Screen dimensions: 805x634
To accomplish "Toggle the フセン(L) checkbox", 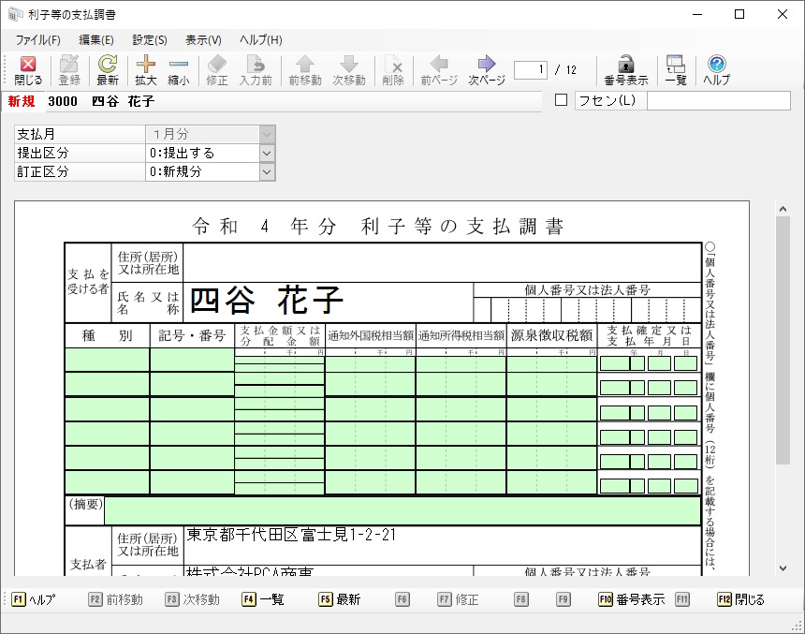I will tap(562, 100).
